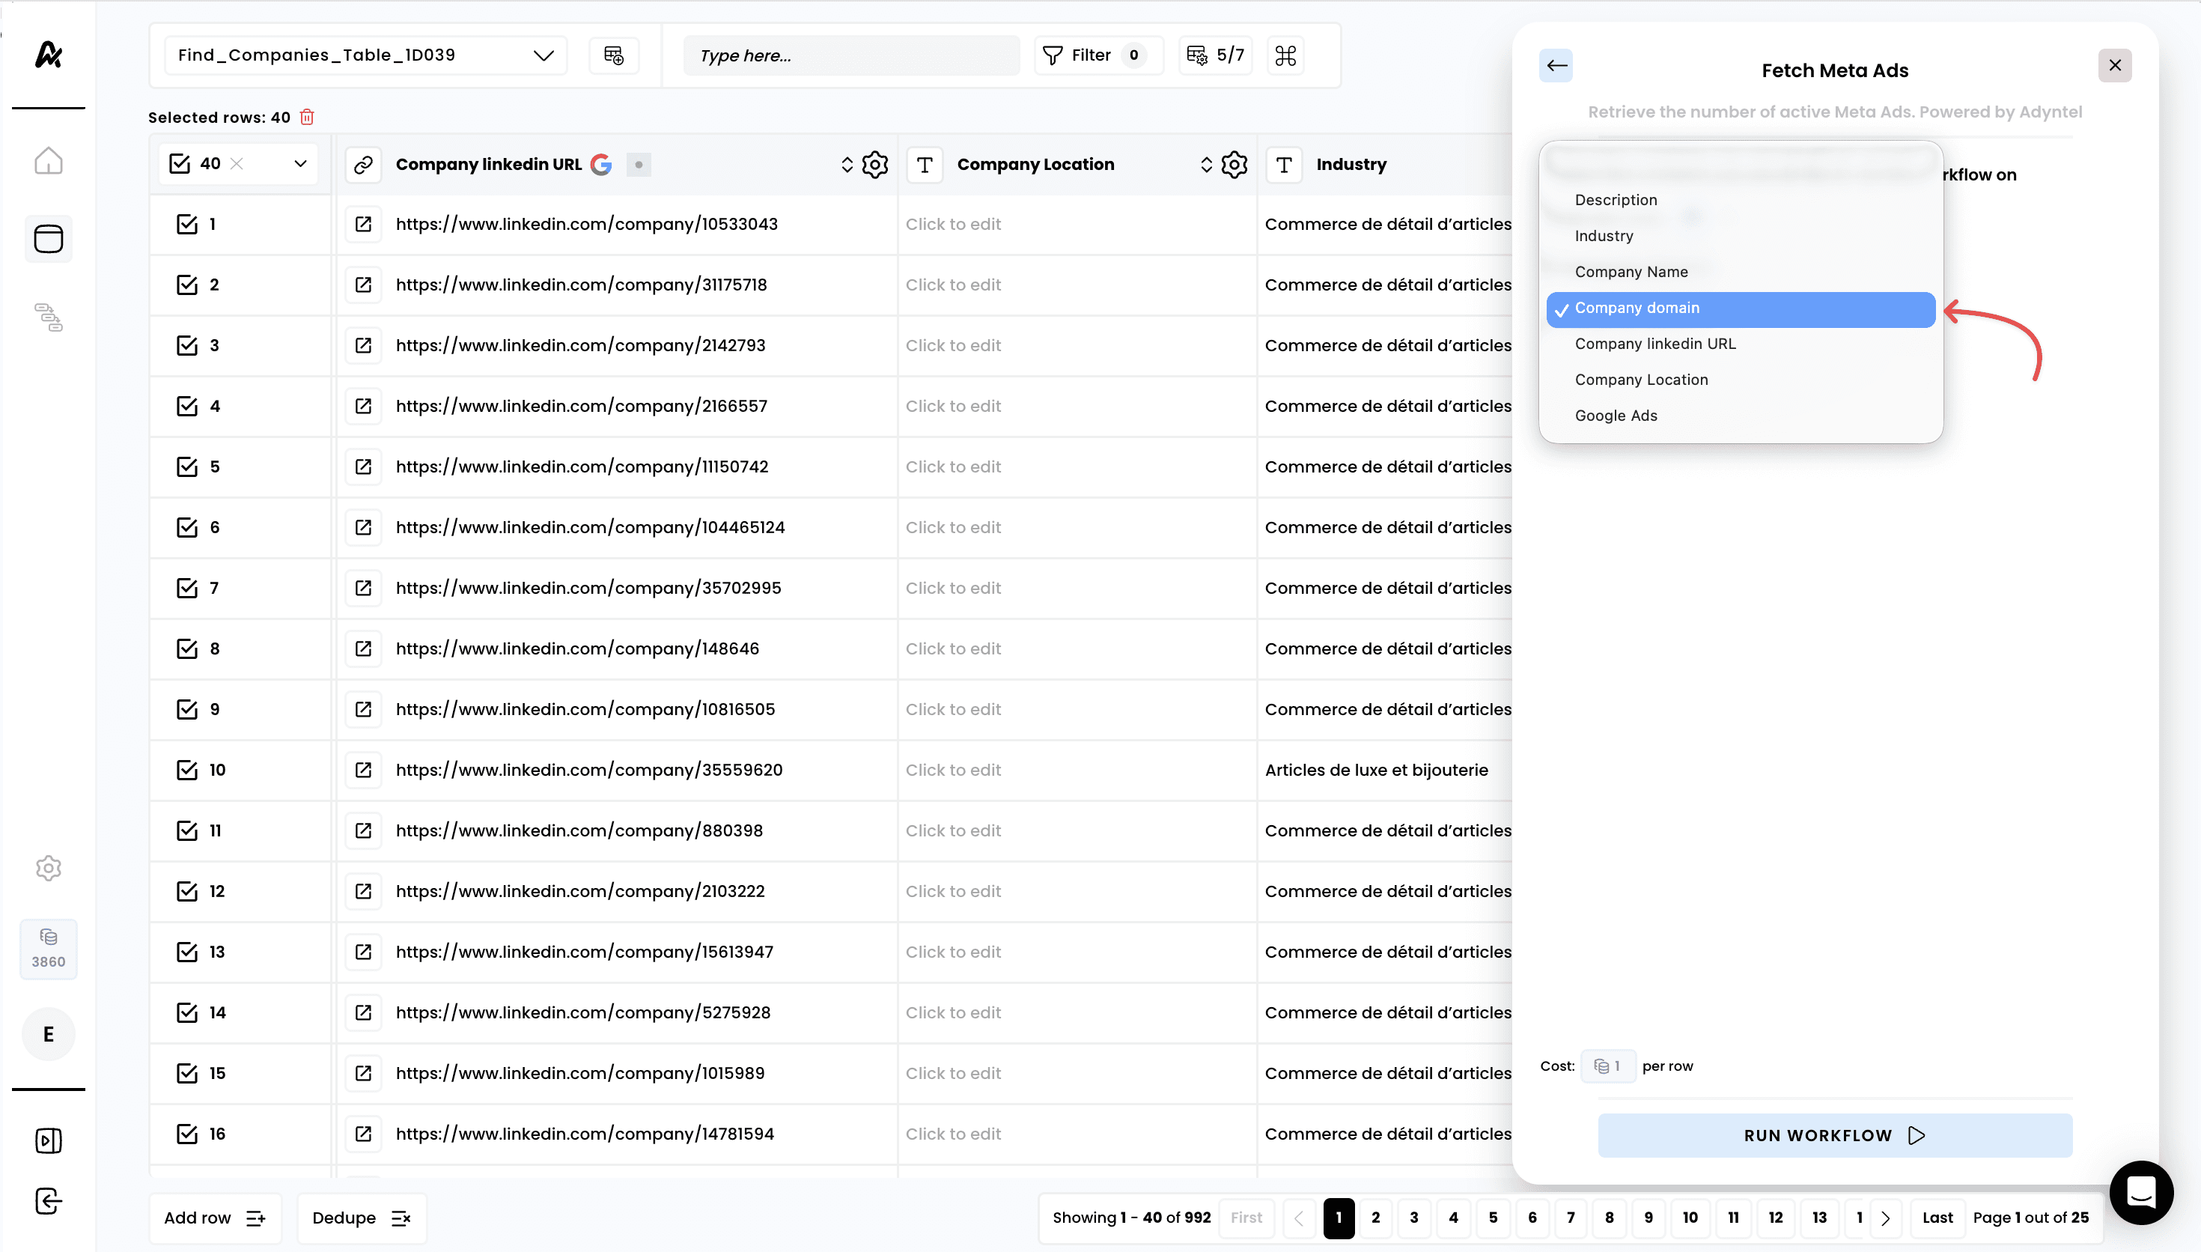Choose Google Ads option in the dropdown
2201x1252 pixels.
point(1616,416)
